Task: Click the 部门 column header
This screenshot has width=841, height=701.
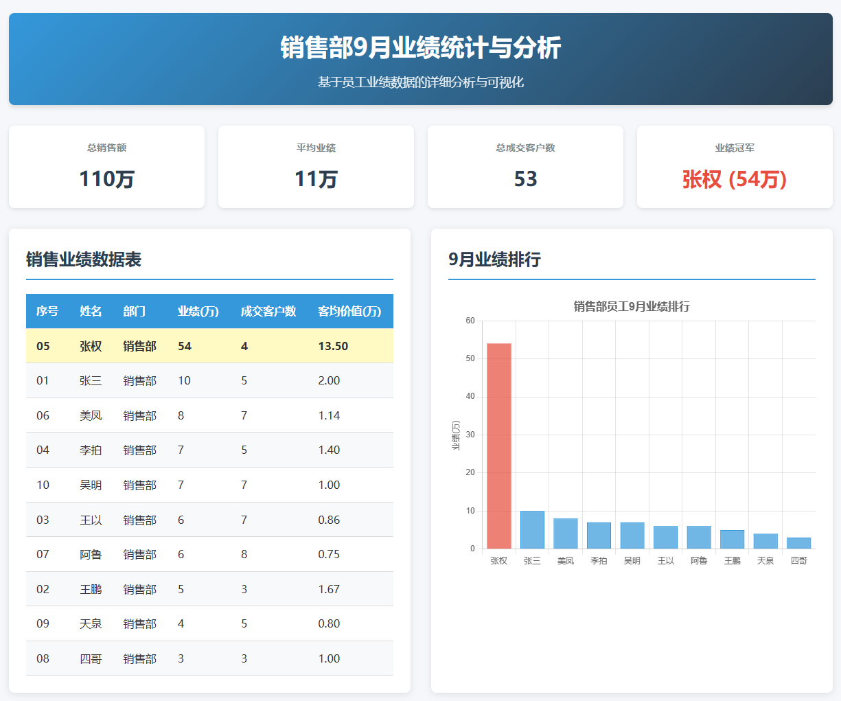Action: coord(135,311)
